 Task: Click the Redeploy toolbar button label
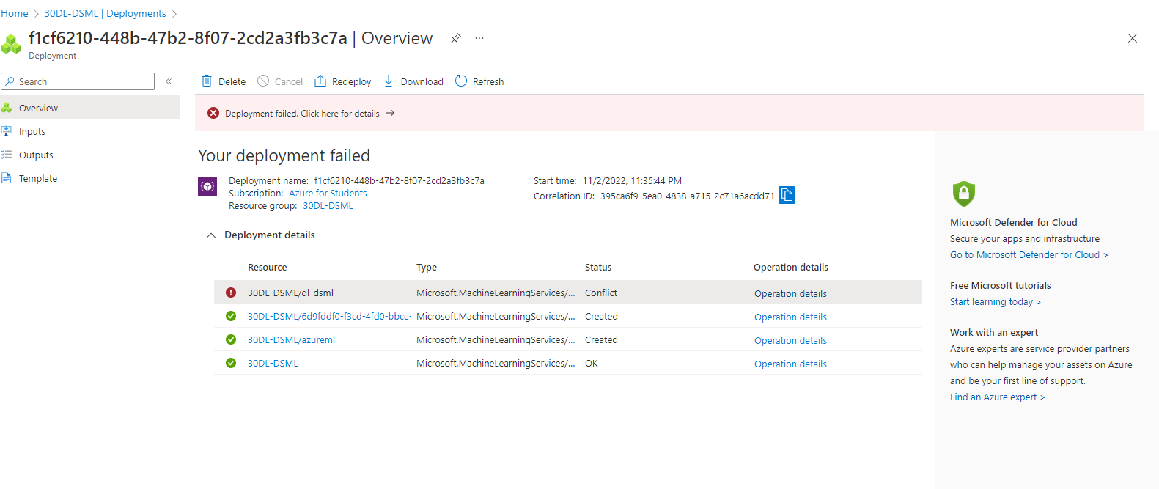click(x=351, y=81)
